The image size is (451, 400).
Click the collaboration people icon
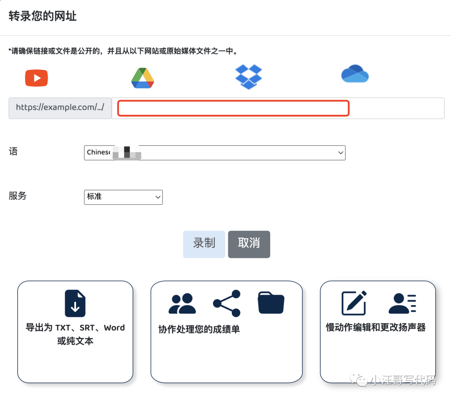click(182, 302)
